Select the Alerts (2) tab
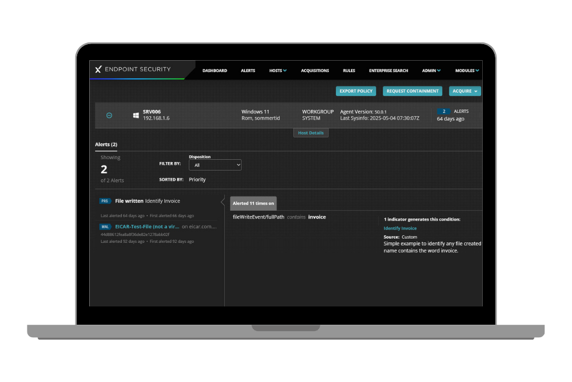 coord(106,145)
